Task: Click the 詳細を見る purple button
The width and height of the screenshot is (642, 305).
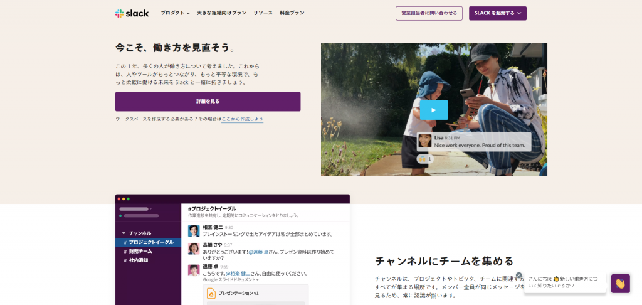Action: (208, 101)
